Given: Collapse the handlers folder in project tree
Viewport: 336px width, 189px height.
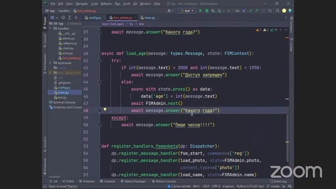Looking at the screenshot, I should point(50,28).
